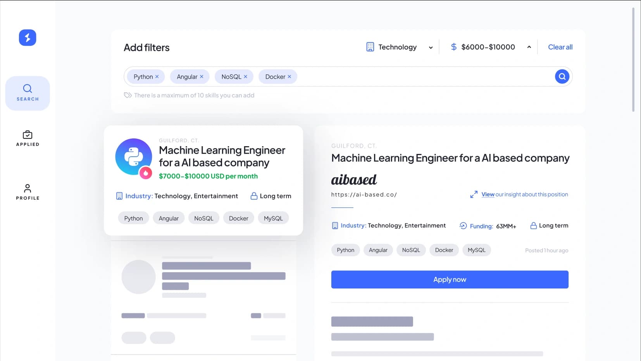Screen dimensions: 641x361
Task: Open the Profile section in the sidebar
Action: coord(27,192)
